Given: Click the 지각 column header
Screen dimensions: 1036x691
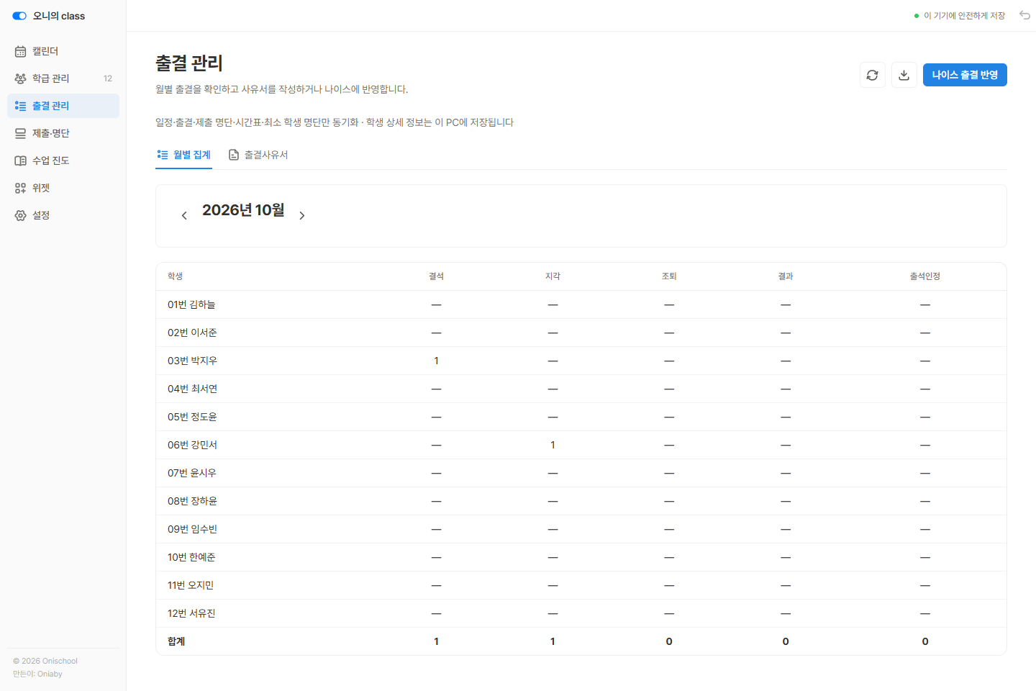Looking at the screenshot, I should point(553,276).
